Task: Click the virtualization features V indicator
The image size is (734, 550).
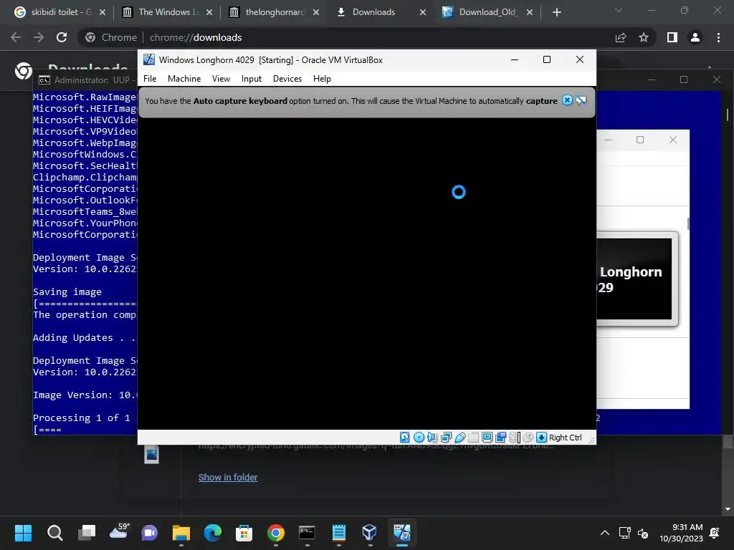Action: pyautogui.click(x=515, y=438)
